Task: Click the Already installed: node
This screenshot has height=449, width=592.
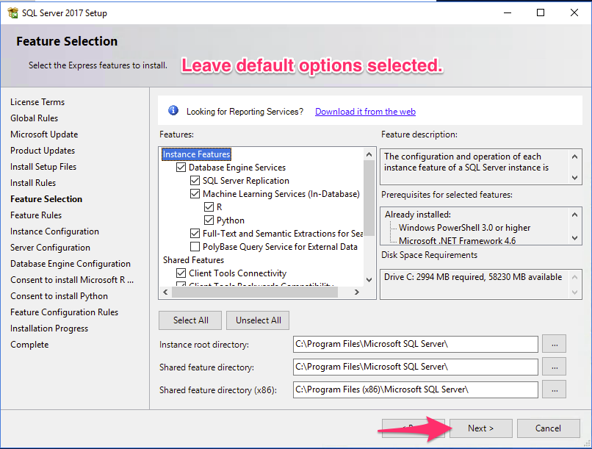Action: pyautogui.click(x=418, y=215)
